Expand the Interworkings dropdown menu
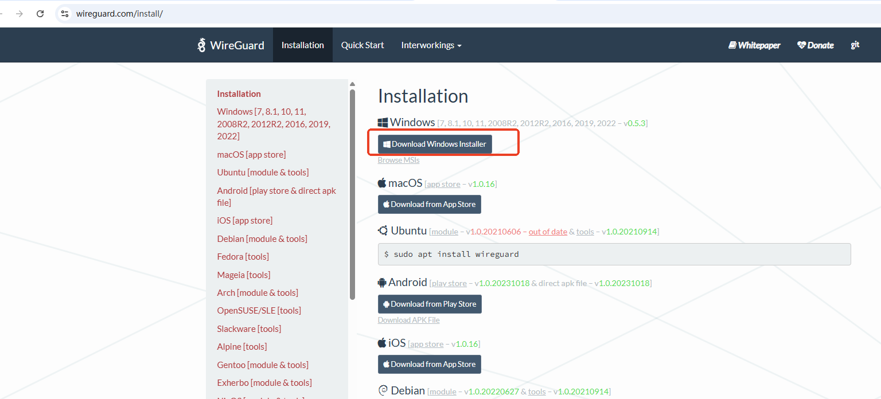881x399 pixels. tap(431, 45)
